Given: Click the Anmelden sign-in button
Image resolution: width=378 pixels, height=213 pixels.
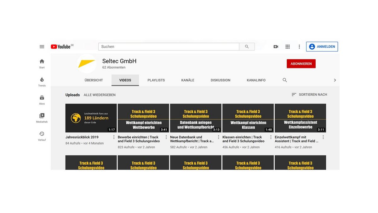Looking at the screenshot, I should pyautogui.click(x=322, y=47).
